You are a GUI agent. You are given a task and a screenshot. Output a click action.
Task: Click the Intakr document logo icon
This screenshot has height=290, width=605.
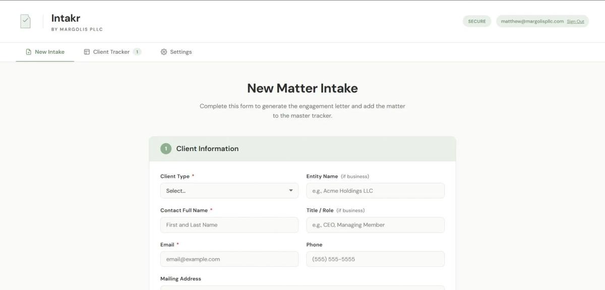click(x=25, y=21)
